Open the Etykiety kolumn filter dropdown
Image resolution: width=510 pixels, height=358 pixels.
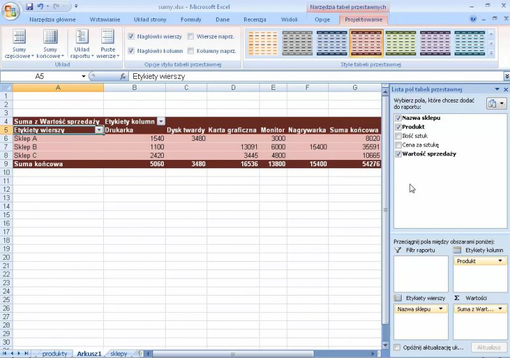click(x=161, y=121)
